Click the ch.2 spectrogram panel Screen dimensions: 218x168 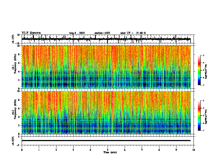[x=106, y=113]
